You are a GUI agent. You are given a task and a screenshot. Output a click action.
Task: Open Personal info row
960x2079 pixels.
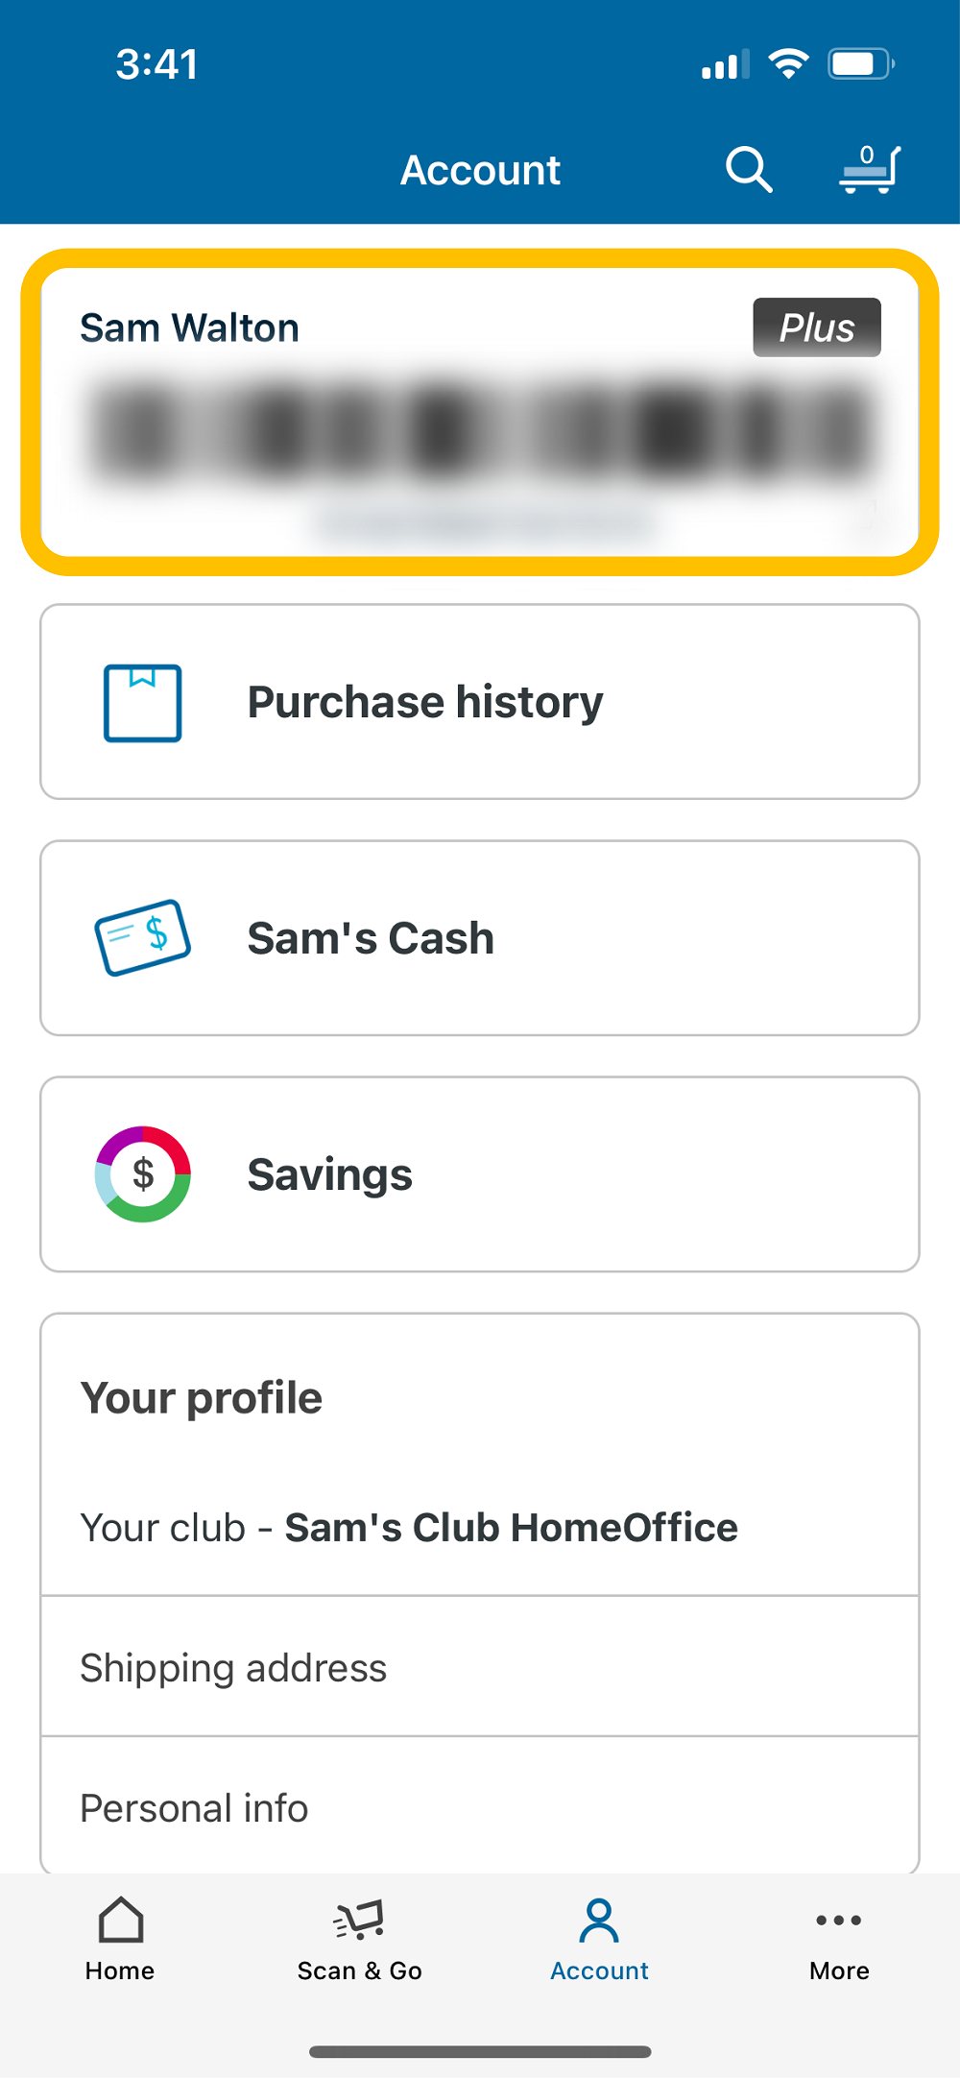click(194, 1808)
